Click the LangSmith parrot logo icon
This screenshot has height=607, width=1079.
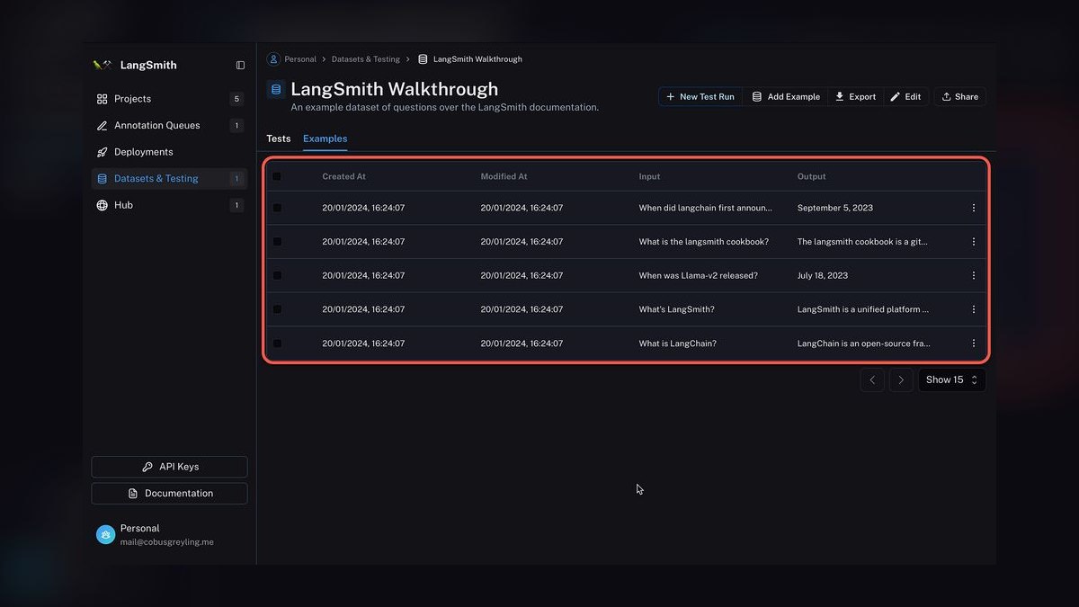tap(103, 65)
